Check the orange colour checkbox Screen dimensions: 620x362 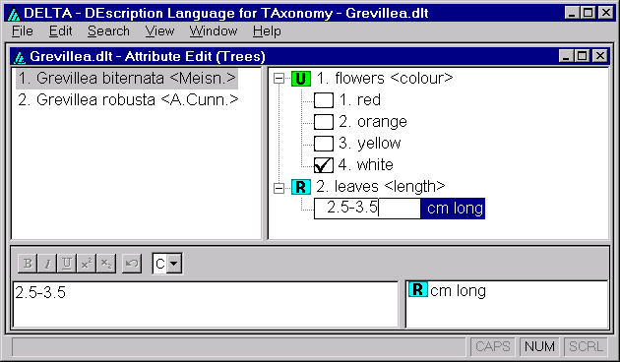pyautogui.click(x=324, y=122)
